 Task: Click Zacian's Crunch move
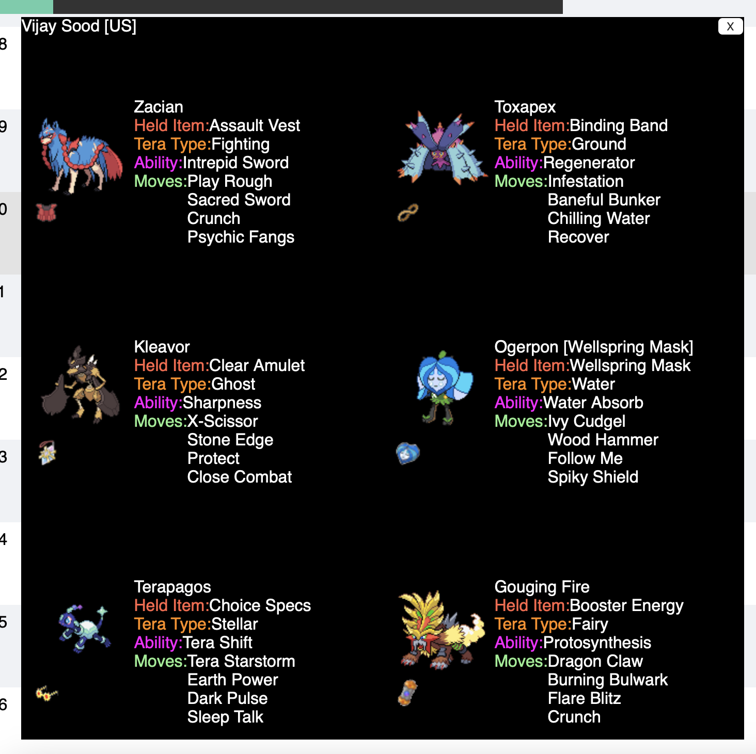tap(214, 218)
